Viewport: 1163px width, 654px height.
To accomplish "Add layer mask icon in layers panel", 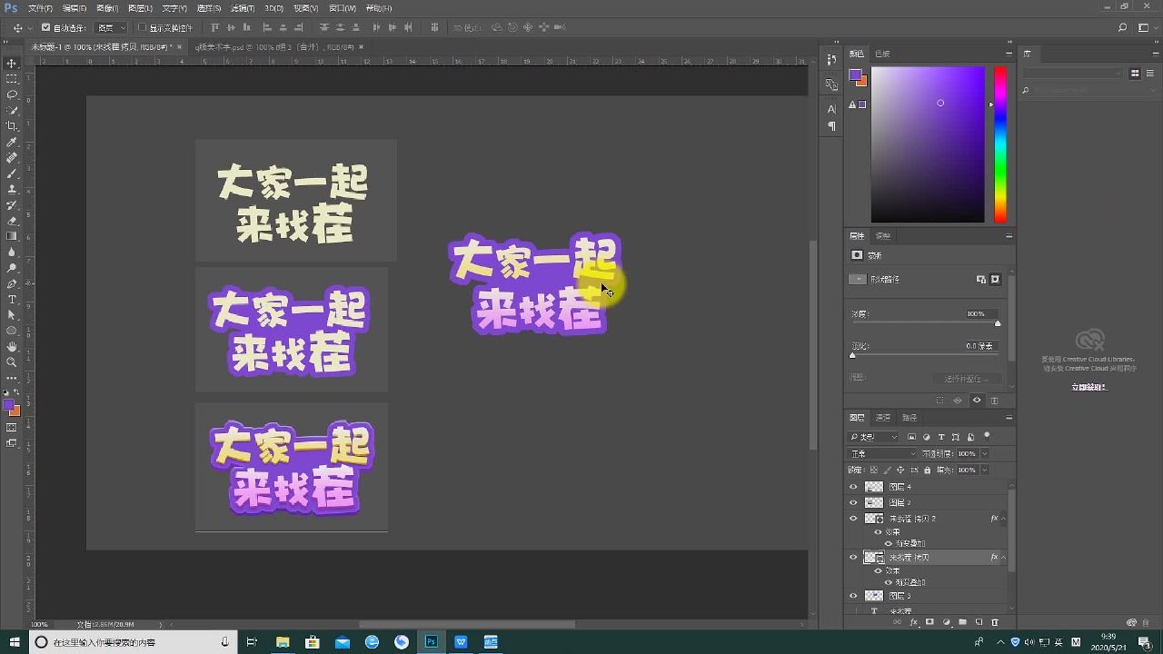I will (929, 622).
